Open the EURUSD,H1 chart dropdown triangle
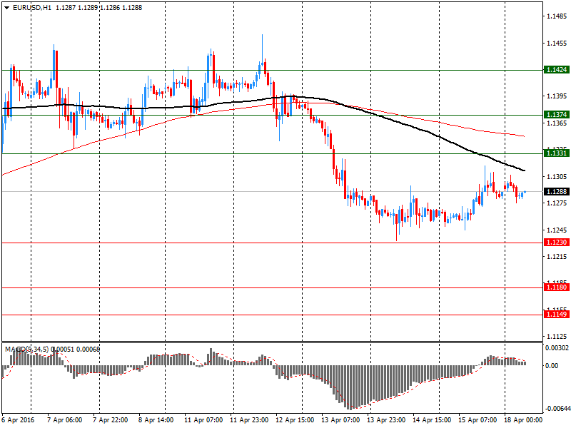Screen dimensions: 571x428 point(7,8)
